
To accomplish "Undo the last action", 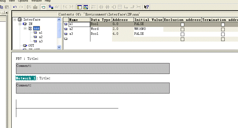I will pos(15,7).
